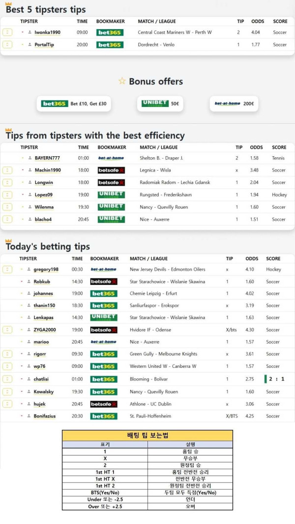Click the bet365 logo in Iwonka1990's row
295x524 pixels.
pos(110,33)
